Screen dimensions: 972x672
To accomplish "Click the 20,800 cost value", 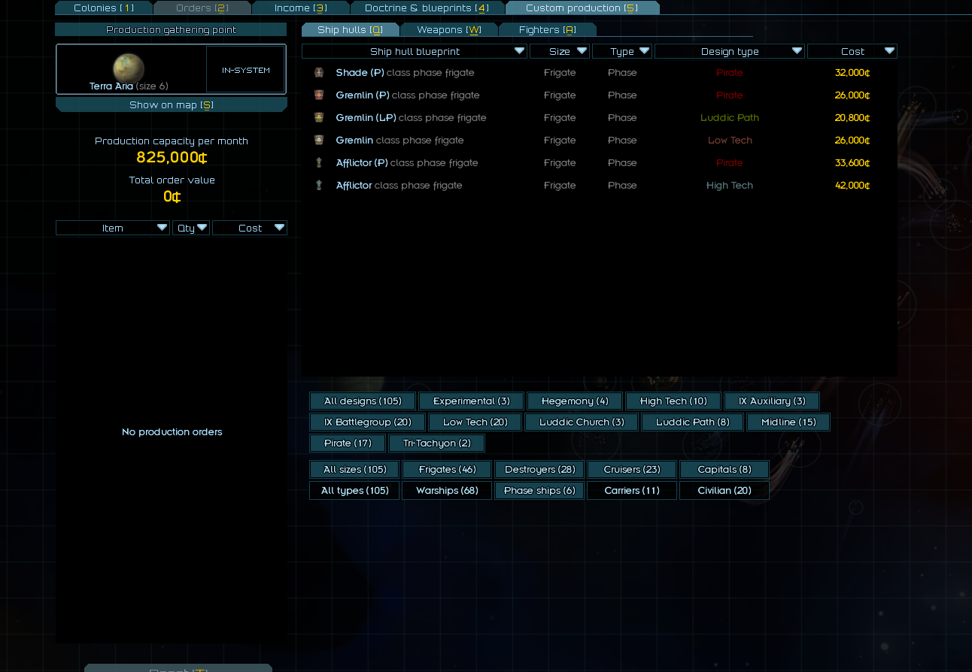I will point(852,118).
